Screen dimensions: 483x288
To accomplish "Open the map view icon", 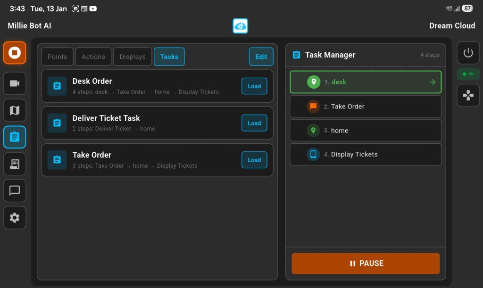I will pyautogui.click(x=15, y=110).
